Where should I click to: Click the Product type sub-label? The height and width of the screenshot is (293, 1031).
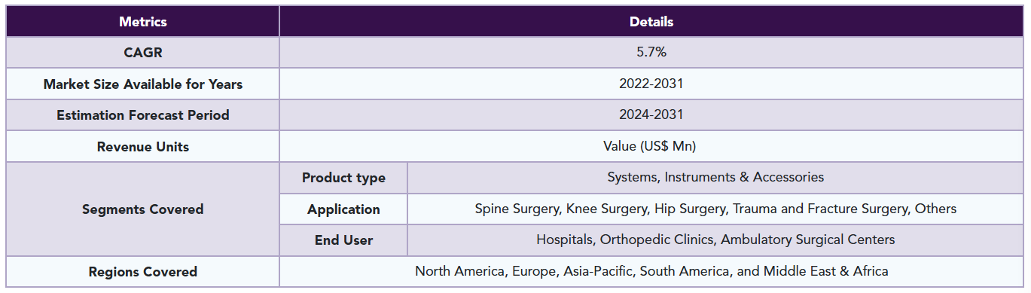click(x=343, y=178)
